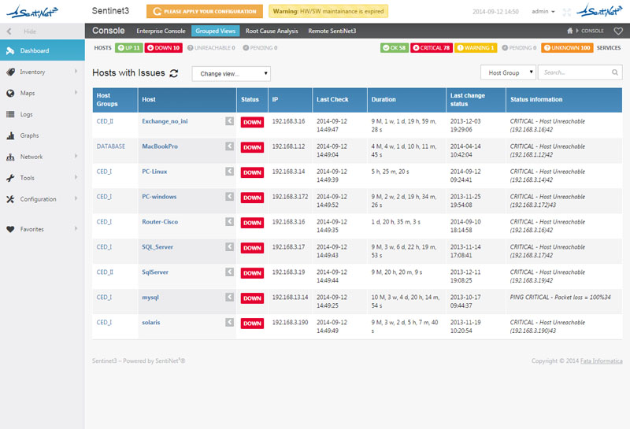Click the CONSOLE breadcrumb label
This screenshot has height=429, width=630.
[593, 31]
